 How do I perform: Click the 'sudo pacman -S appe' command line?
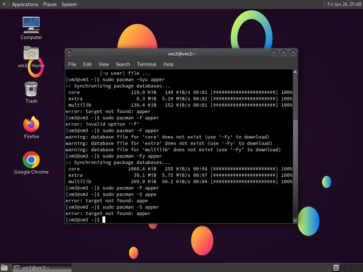pyautogui.click(x=111, y=194)
